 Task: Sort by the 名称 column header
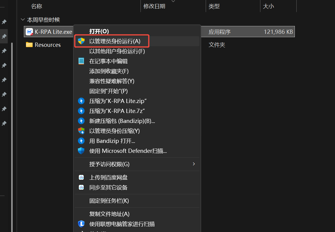tap(37, 6)
